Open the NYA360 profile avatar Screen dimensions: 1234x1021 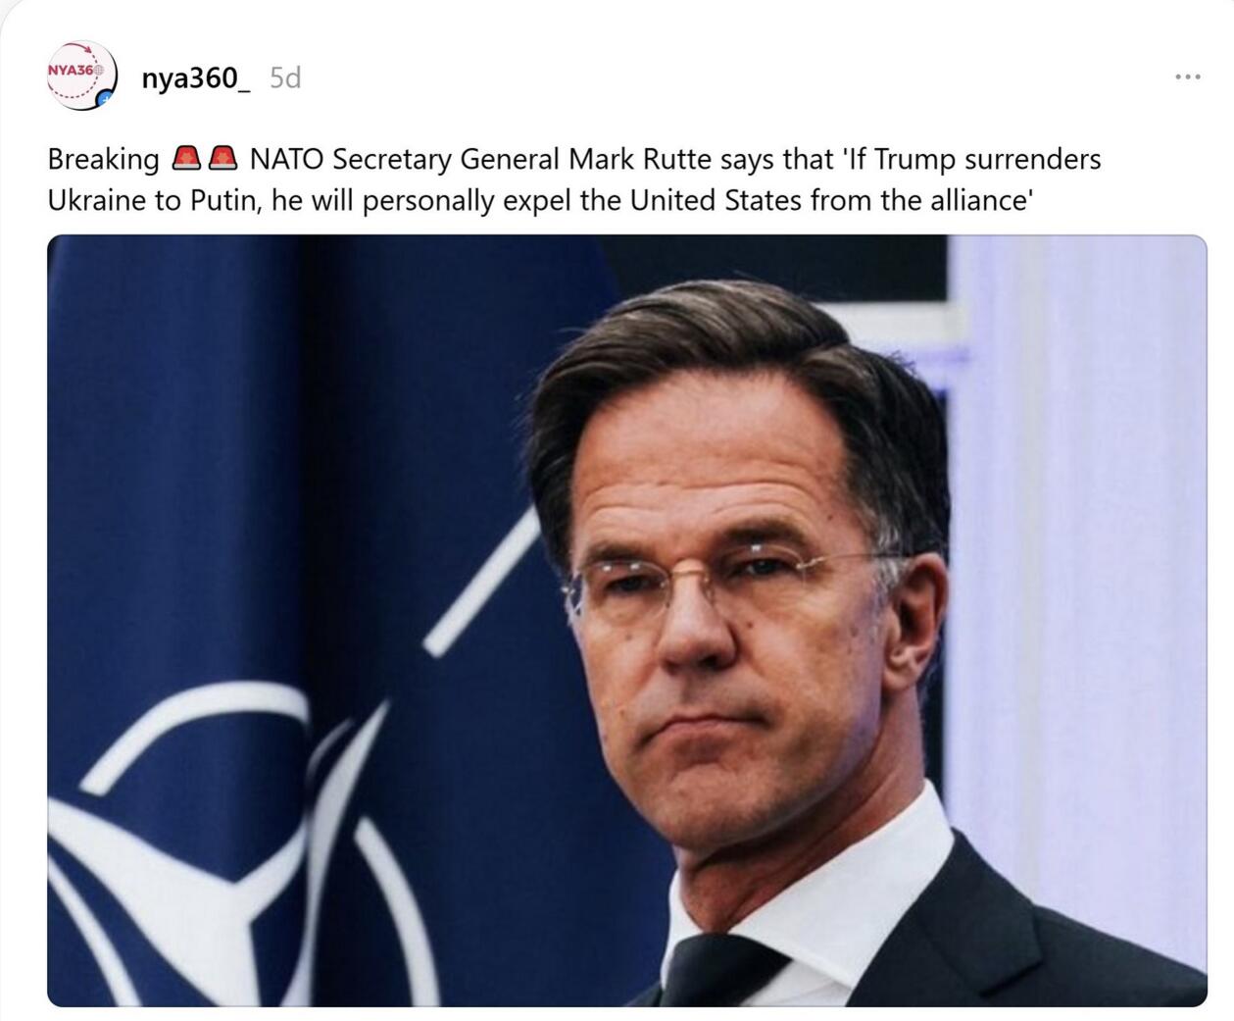pos(82,76)
